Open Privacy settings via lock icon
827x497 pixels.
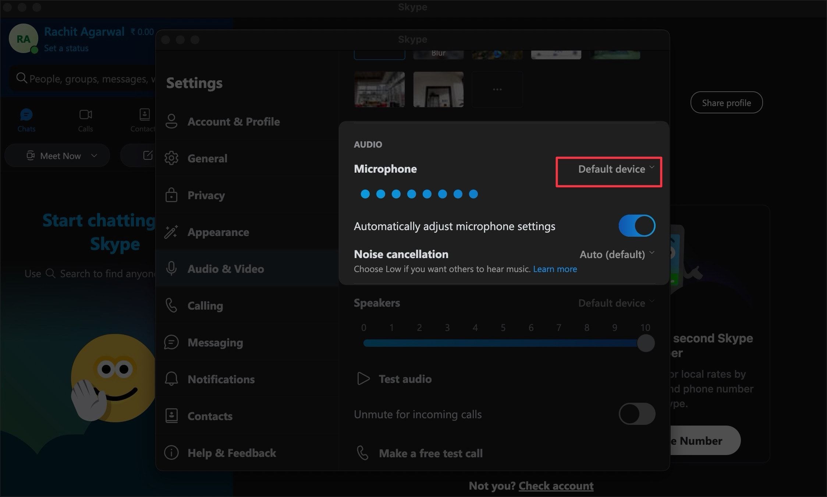171,195
